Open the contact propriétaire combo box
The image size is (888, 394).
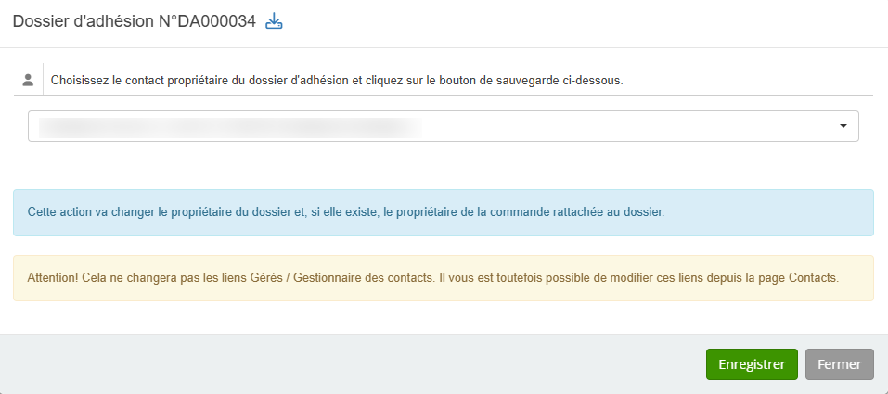point(443,126)
